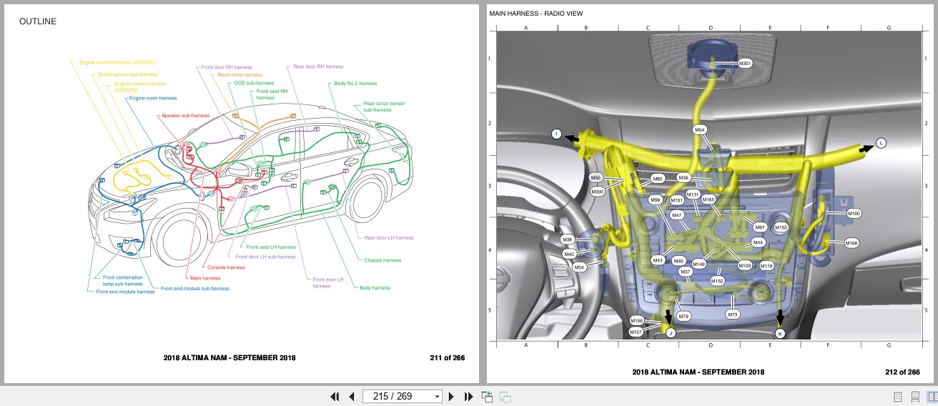Click the go to previous view icon
Image resolution: width=938 pixels, height=406 pixels.
click(x=488, y=396)
